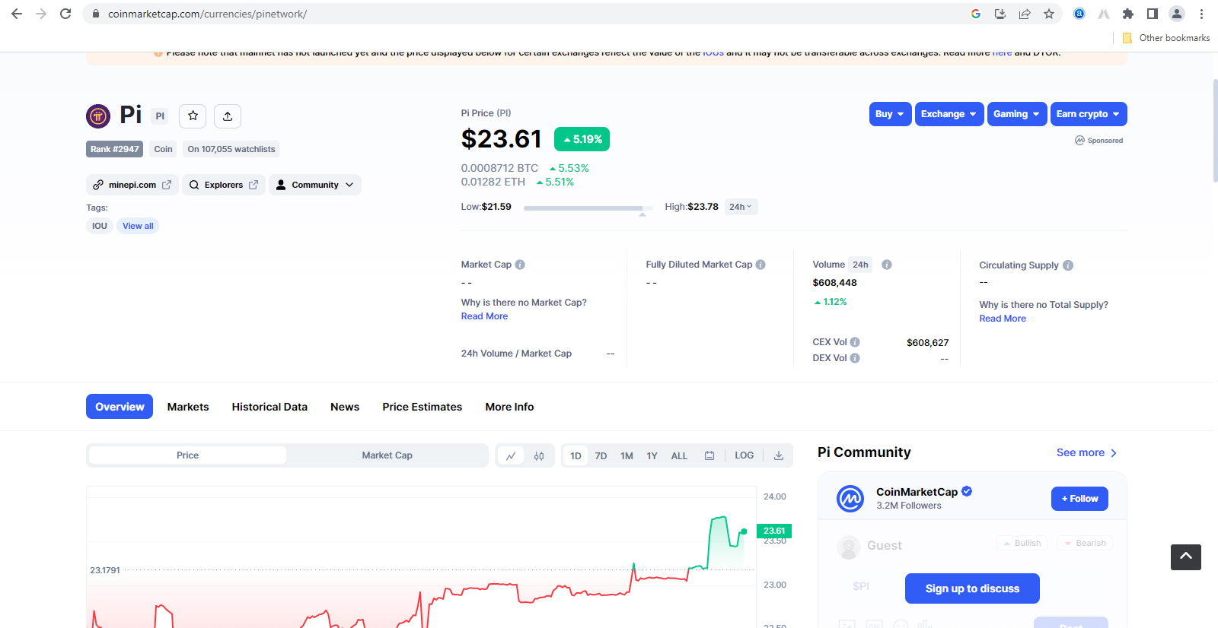Set chart range to 1Y
The height and width of the screenshot is (628, 1218).
(652, 455)
